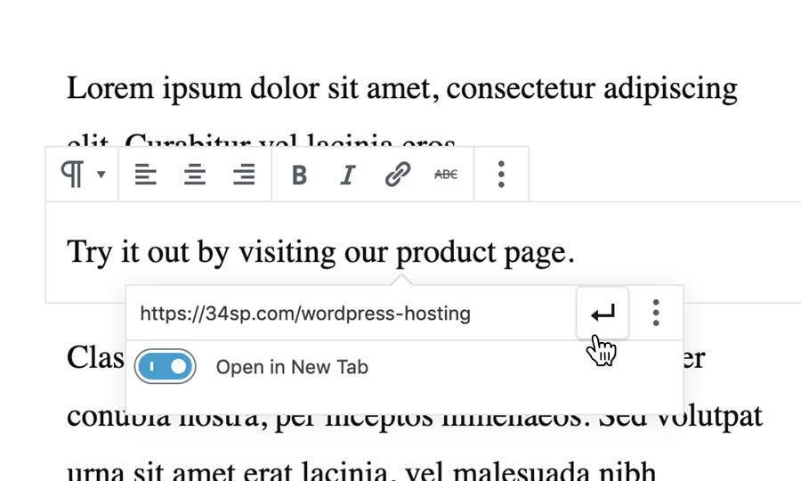Click the URL field with 34sp.com address
This screenshot has width=801, height=481.
click(x=352, y=313)
